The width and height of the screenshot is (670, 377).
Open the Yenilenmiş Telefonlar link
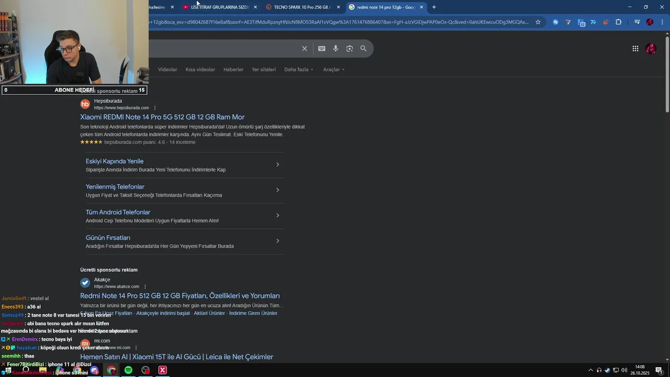[115, 187]
